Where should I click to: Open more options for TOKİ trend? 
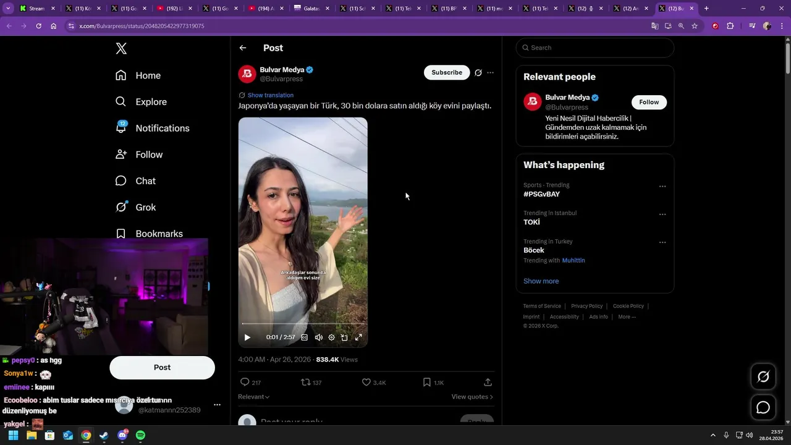click(662, 214)
